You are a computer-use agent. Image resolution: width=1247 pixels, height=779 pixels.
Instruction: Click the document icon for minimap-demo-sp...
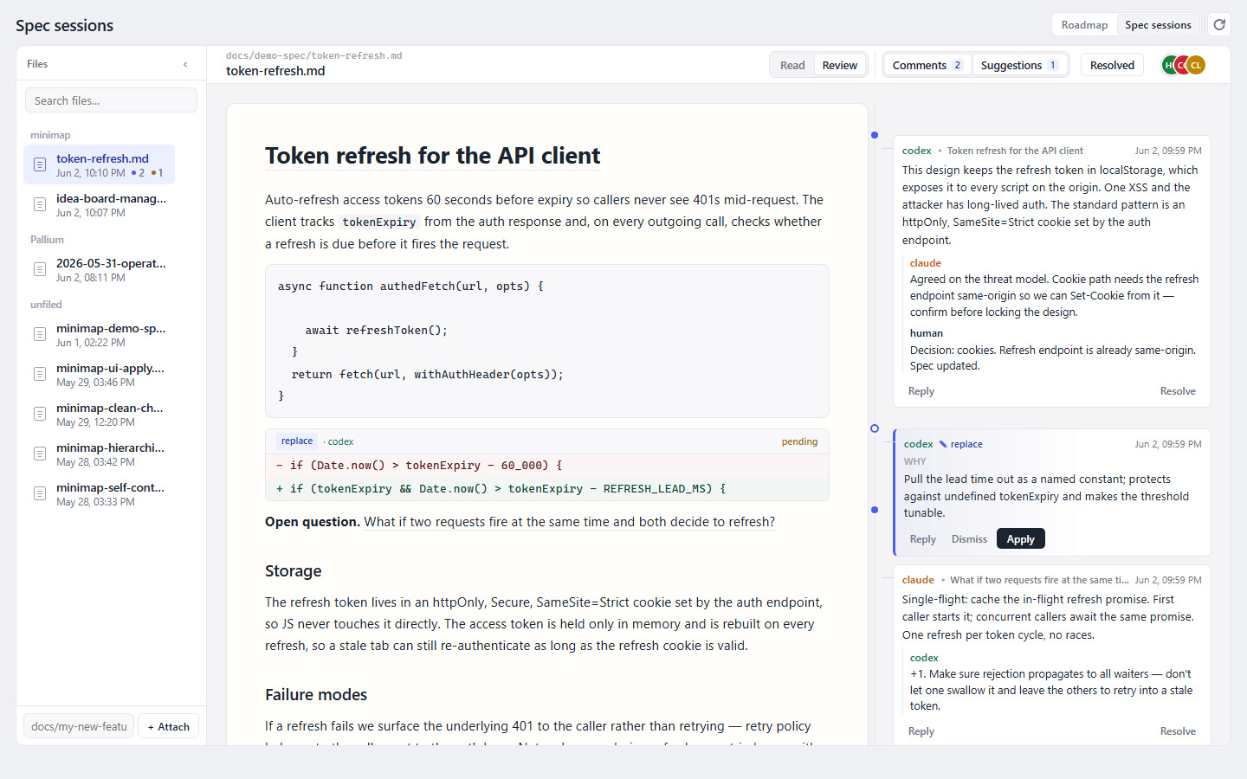(40, 334)
